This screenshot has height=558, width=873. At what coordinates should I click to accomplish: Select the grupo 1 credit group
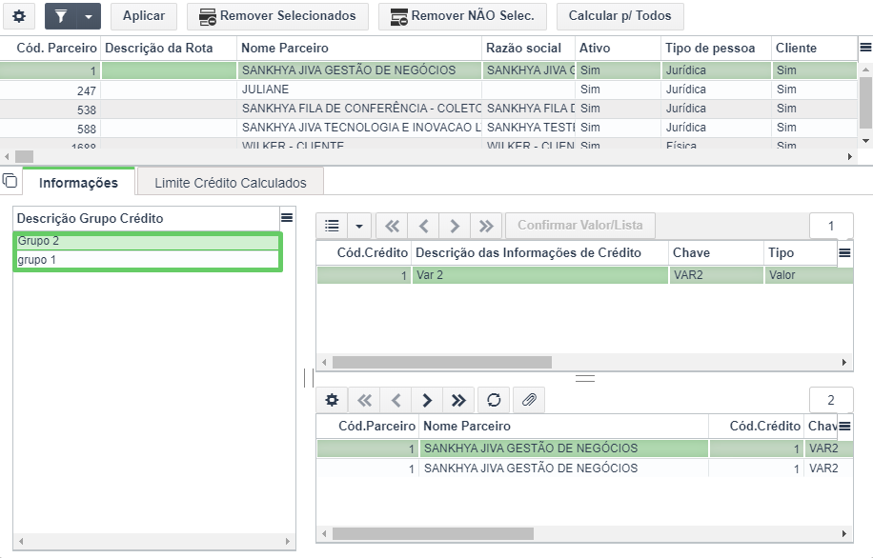coord(148,260)
